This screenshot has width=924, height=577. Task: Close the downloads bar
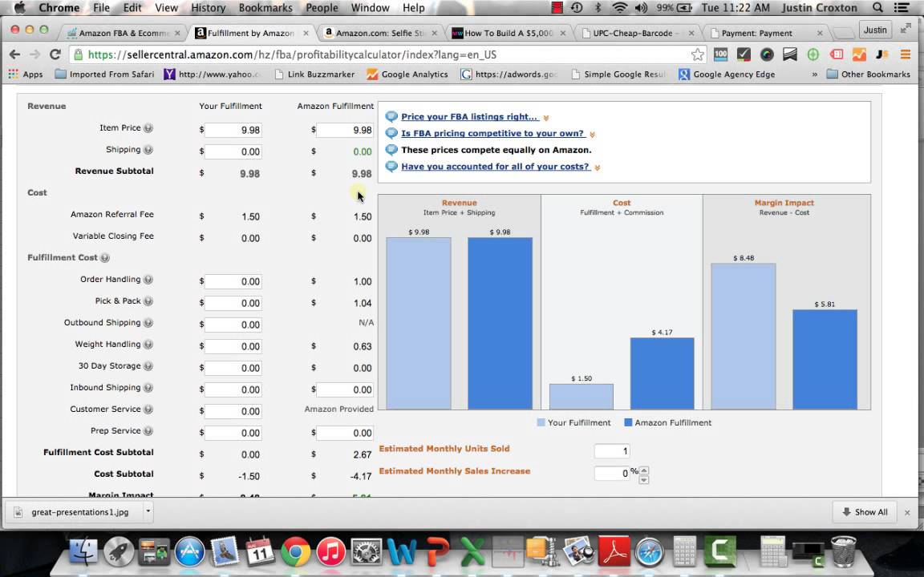[907, 513]
